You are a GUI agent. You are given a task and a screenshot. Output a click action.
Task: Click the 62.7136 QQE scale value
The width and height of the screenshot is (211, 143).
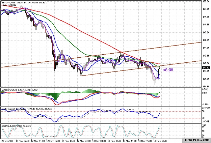[x=206, y=108]
